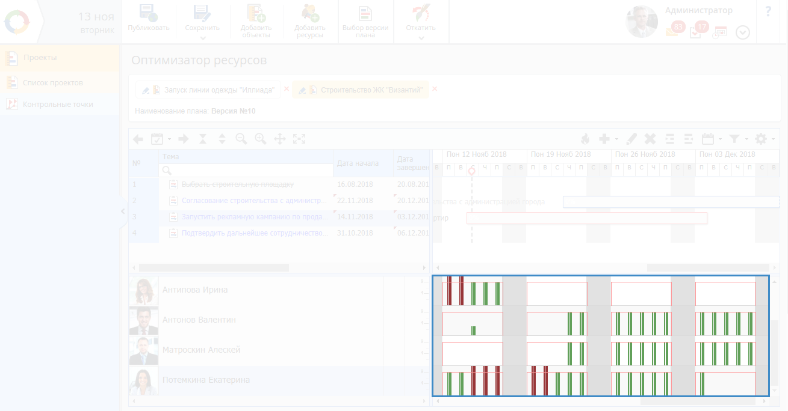Image resolution: width=788 pixels, height=411 pixels.
Task: Open Выбор версии плана from the toolbar
Action: pyautogui.click(x=365, y=14)
